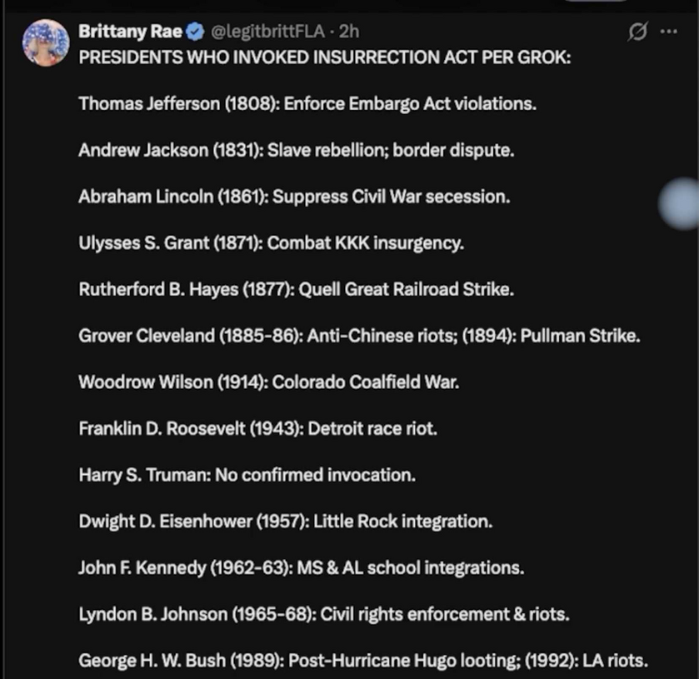Select the Rutherford B. Hayes line

[x=296, y=290]
